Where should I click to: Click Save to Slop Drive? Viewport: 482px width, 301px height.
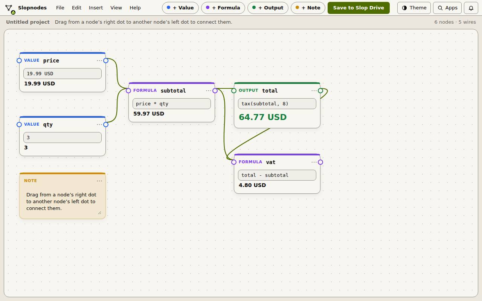point(358,8)
